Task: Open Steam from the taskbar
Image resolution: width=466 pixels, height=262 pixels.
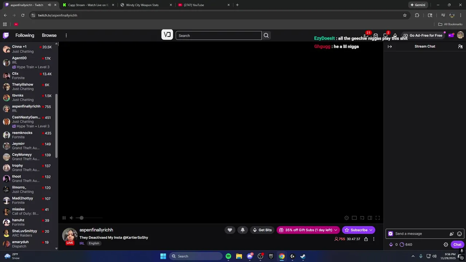Action: click(303, 256)
